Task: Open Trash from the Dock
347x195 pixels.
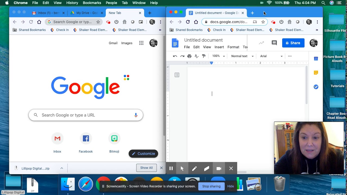Action: click(279, 184)
